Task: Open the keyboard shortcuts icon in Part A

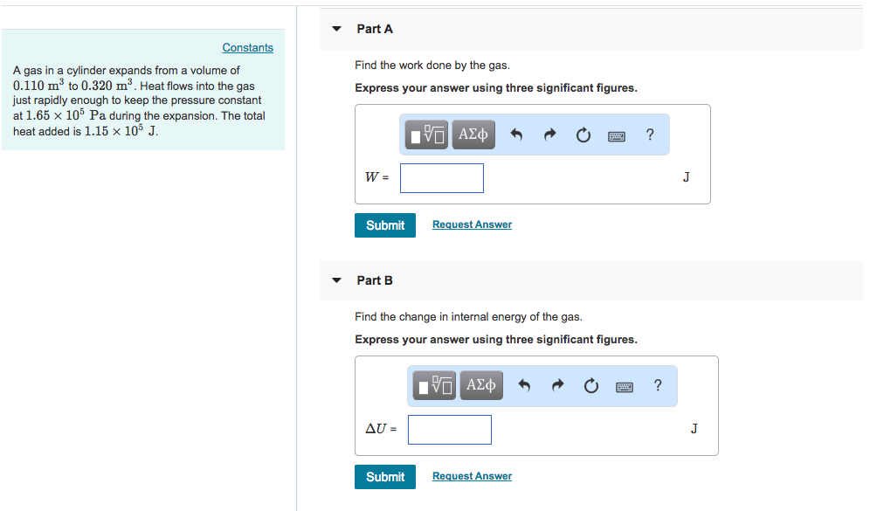Action: tap(616, 134)
